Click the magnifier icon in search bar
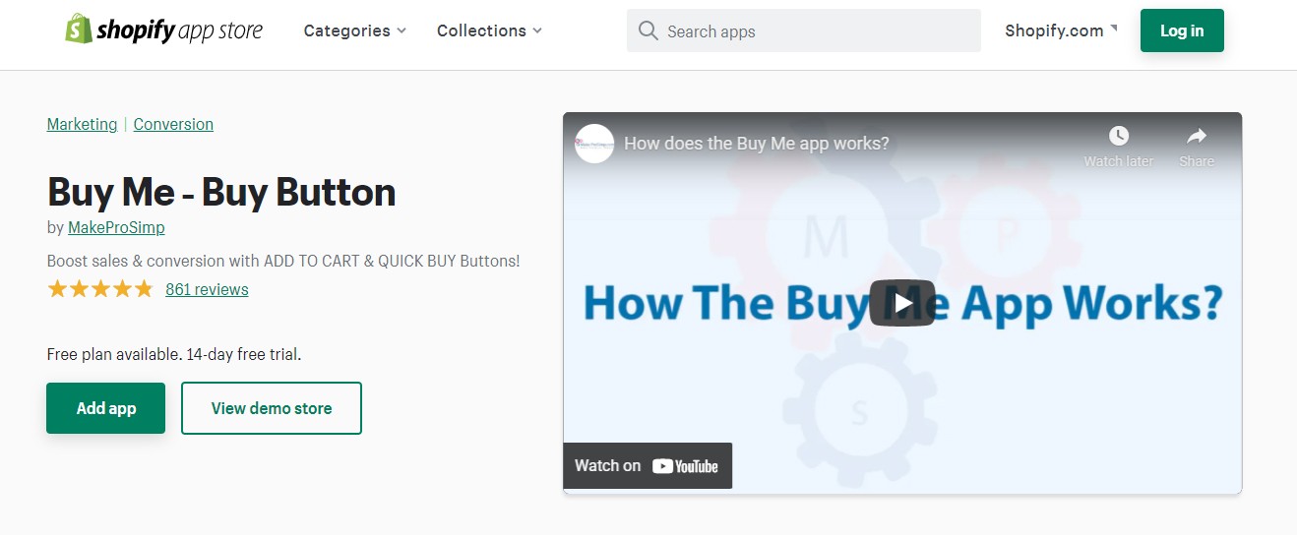 tap(648, 30)
